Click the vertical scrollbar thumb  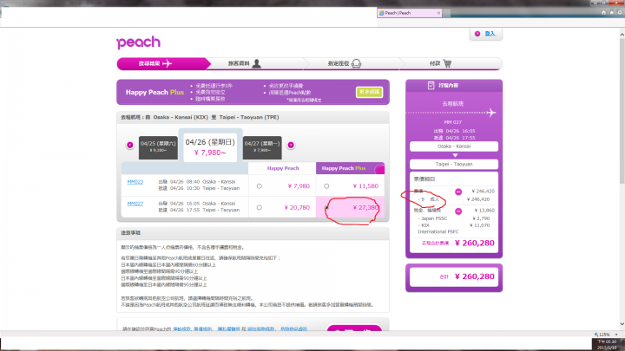coord(622,111)
